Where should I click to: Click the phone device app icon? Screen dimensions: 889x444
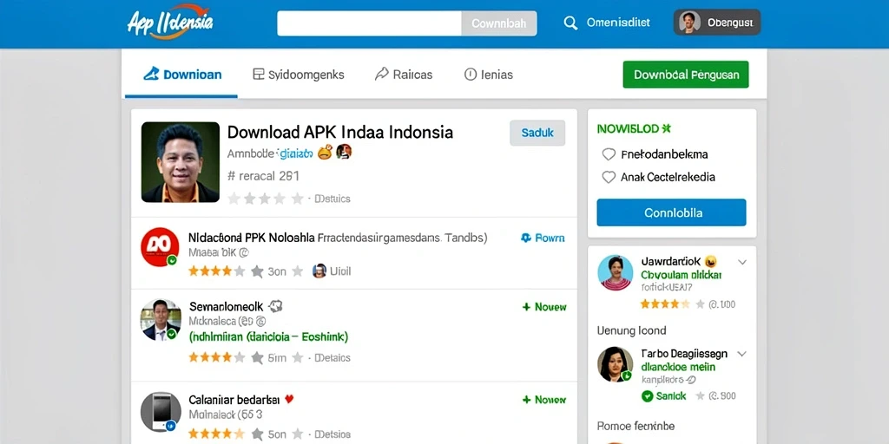(160, 412)
